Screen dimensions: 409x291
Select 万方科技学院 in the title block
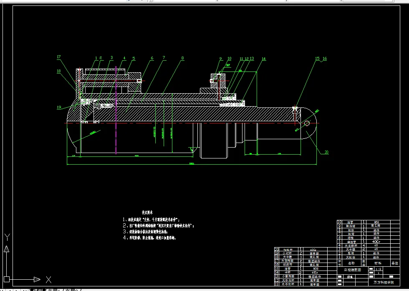click(x=384, y=282)
